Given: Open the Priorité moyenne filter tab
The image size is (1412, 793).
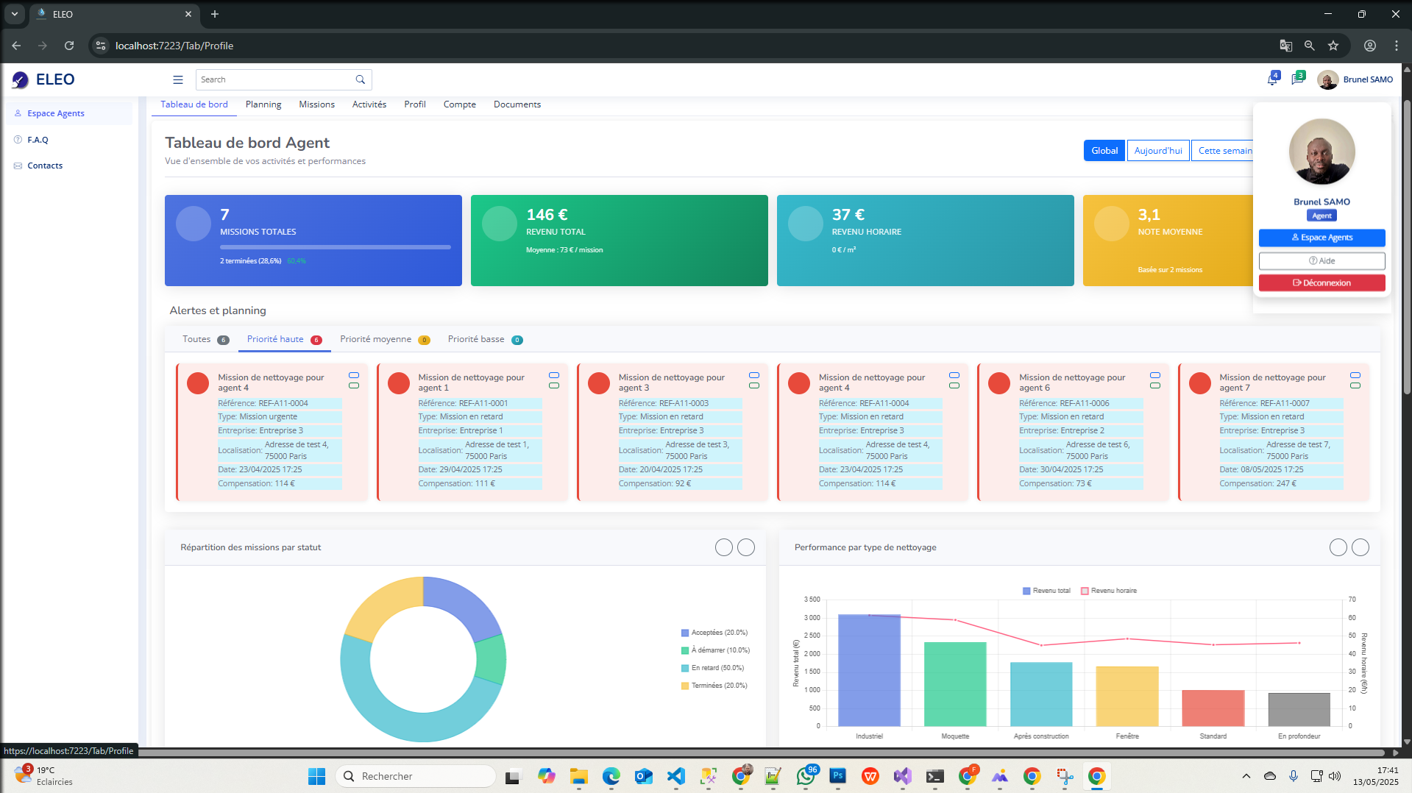Looking at the screenshot, I should (x=376, y=339).
